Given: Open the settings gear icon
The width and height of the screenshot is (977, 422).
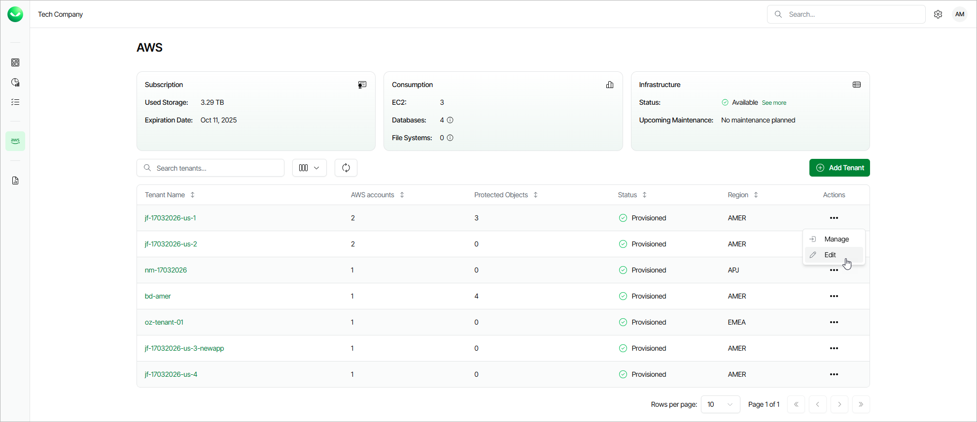Looking at the screenshot, I should pos(938,14).
